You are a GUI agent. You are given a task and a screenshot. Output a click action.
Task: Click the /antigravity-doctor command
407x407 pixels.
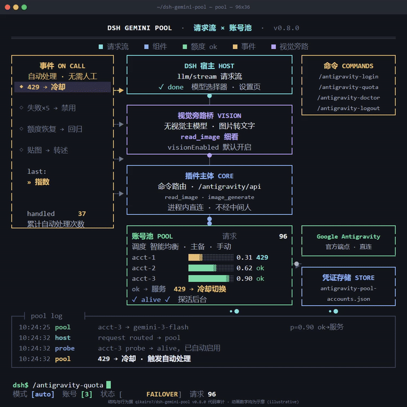349,98
